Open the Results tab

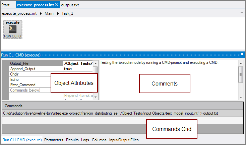pos(72,140)
